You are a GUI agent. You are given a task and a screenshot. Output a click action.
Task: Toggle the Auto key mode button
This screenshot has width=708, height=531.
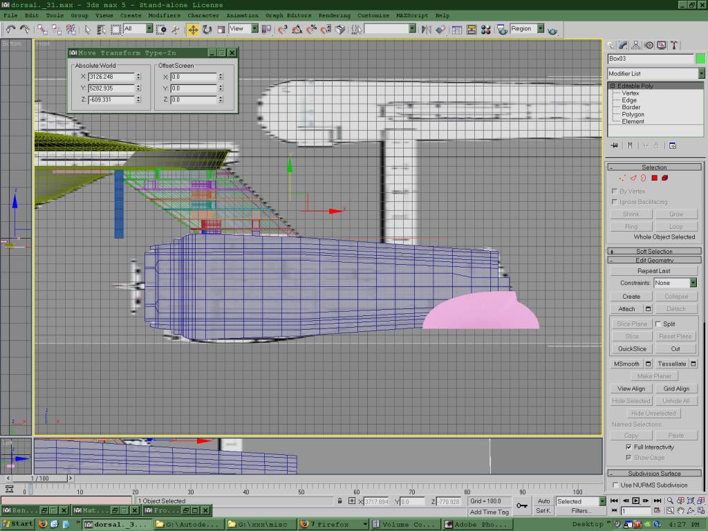(x=543, y=501)
